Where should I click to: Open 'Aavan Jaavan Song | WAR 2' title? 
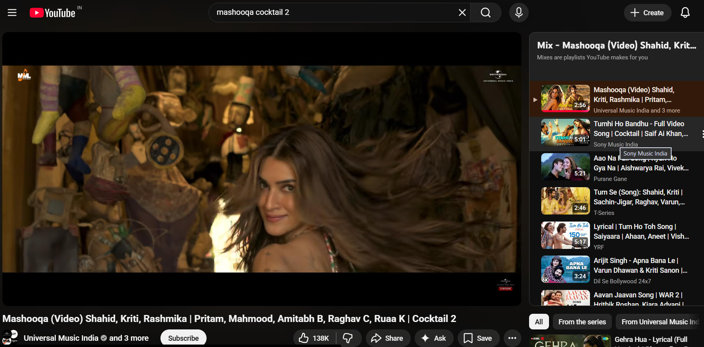tap(638, 299)
